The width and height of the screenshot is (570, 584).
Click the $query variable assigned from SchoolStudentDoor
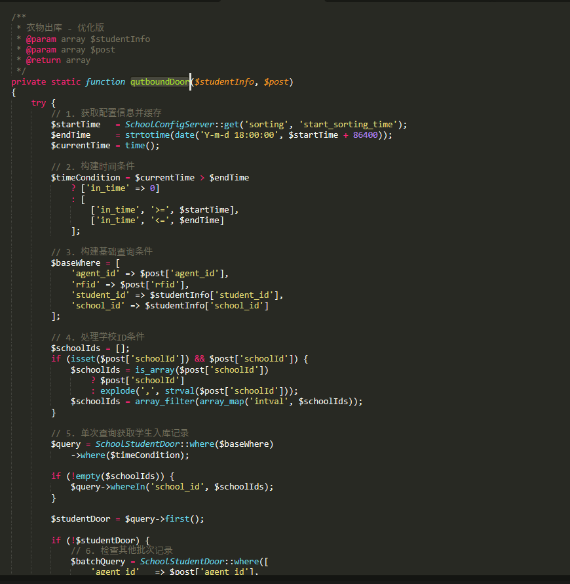66,444
